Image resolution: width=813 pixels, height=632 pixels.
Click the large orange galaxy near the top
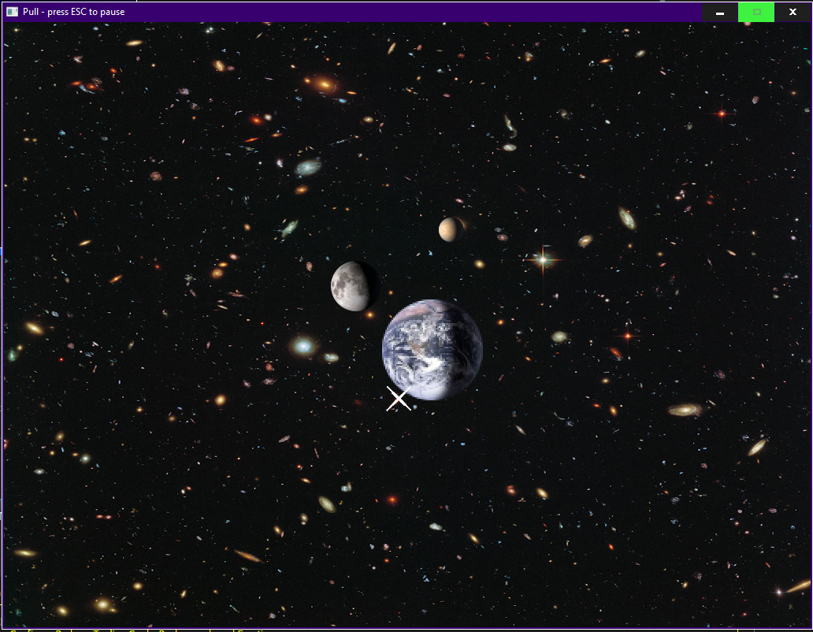pos(322,84)
